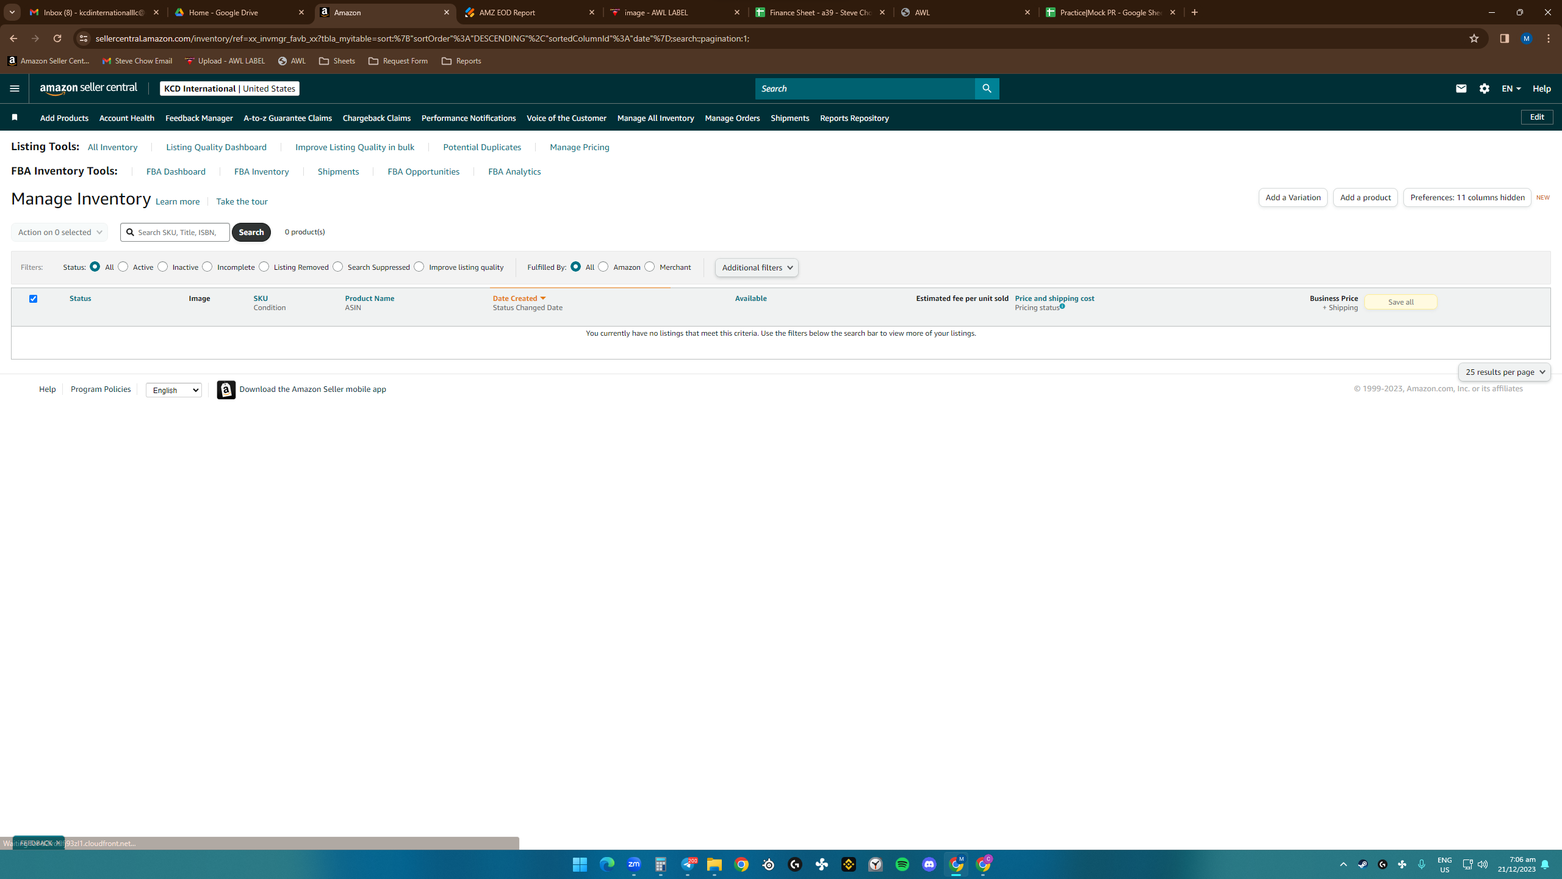View site information icon in address bar

pos(84,38)
